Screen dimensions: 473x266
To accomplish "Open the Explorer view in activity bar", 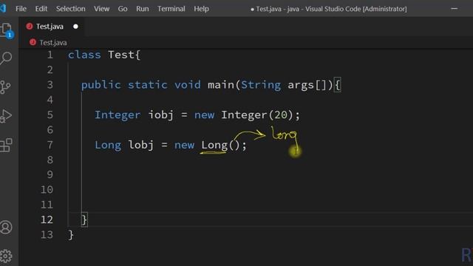I will (6, 30).
